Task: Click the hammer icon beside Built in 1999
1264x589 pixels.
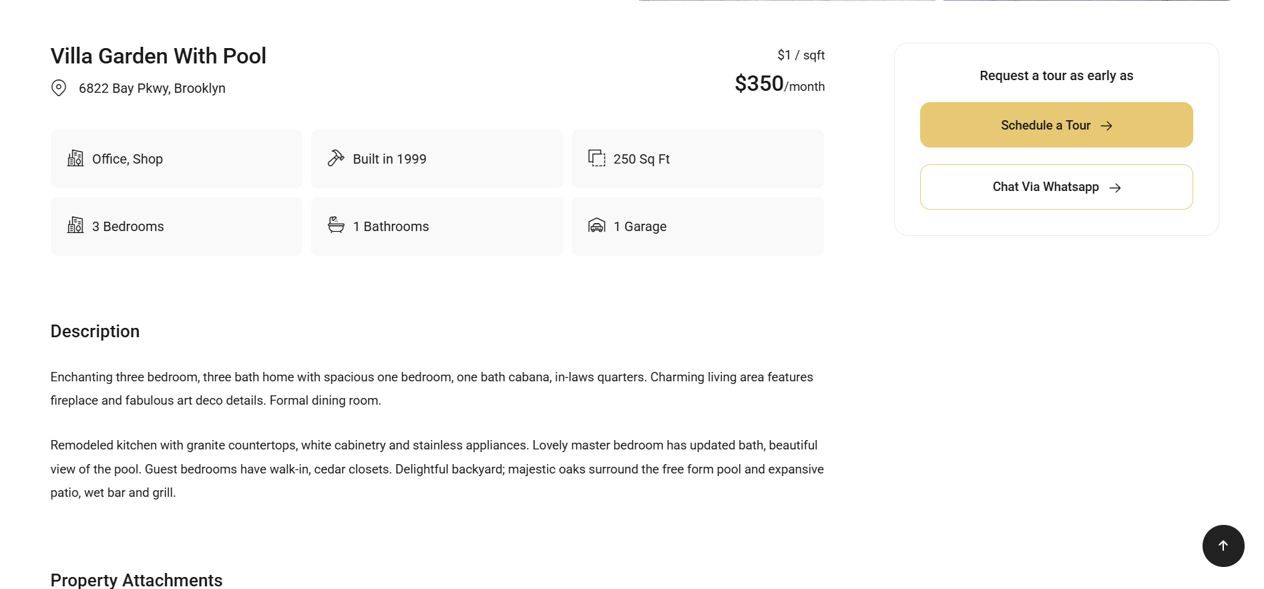Action: click(336, 158)
